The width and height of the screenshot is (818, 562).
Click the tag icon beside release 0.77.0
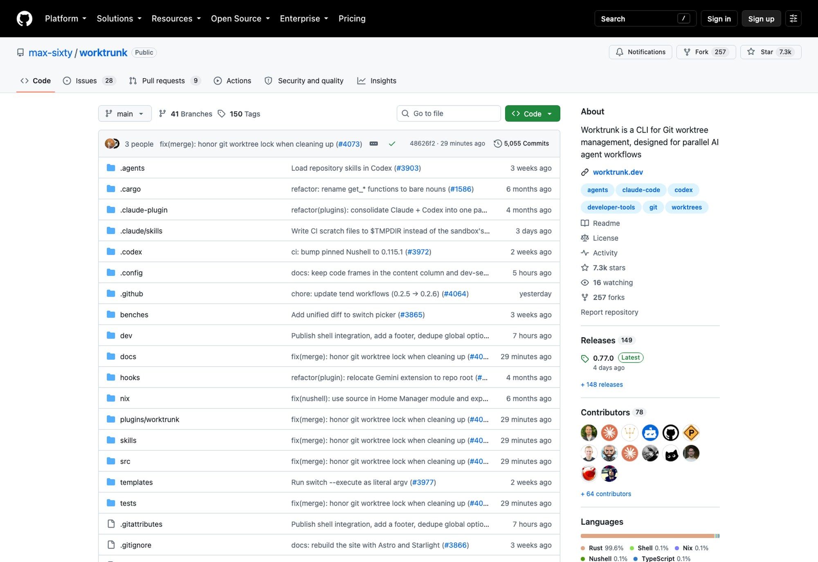click(x=585, y=358)
